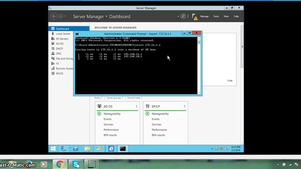The height and width of the screenshot is (169, 301).
Task: Select Dashboard in the sidebar
Action: pos(69,29)
